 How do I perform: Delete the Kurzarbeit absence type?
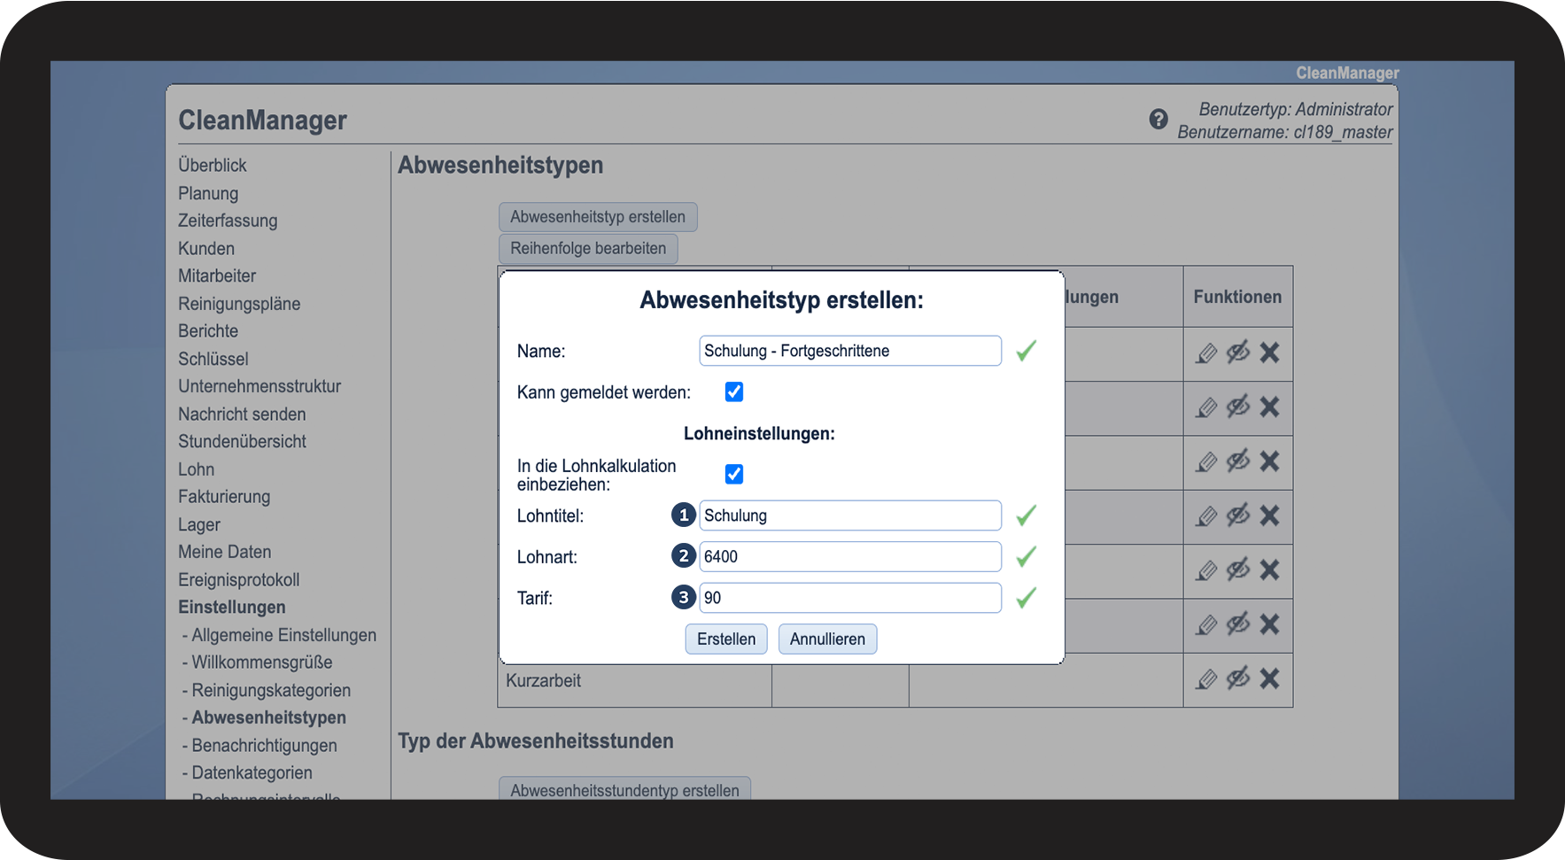[1269, 679]
